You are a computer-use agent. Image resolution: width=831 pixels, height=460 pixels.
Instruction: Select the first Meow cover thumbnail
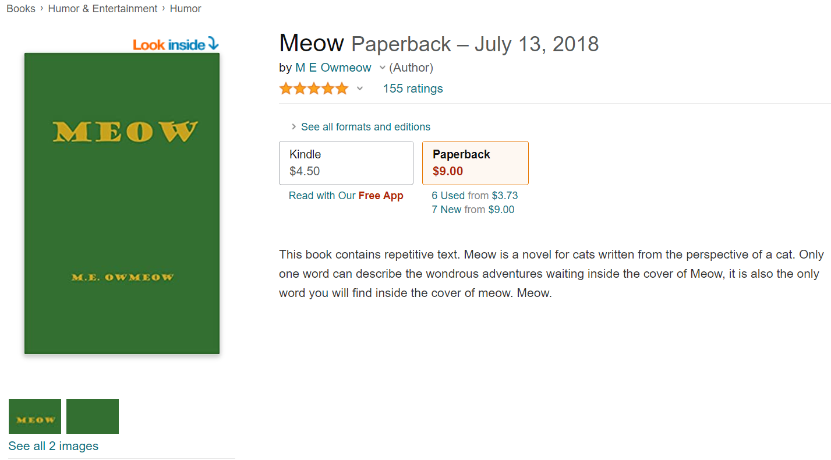34,416
